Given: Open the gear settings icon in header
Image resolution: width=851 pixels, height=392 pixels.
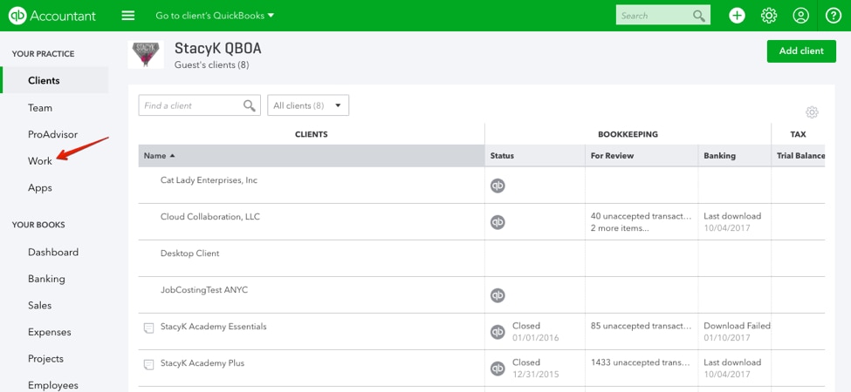Looking at the screenshot, I should tap(768, 16).
